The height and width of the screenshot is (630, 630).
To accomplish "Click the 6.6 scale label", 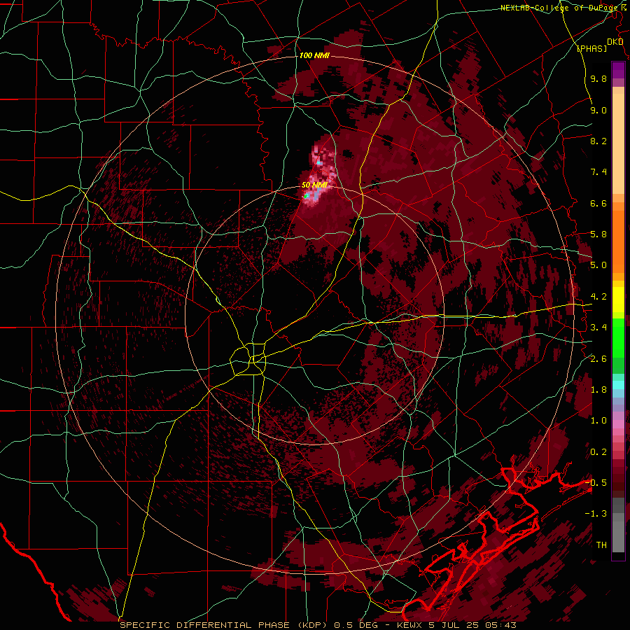I will pyautogui.click(x=598, y=203).
